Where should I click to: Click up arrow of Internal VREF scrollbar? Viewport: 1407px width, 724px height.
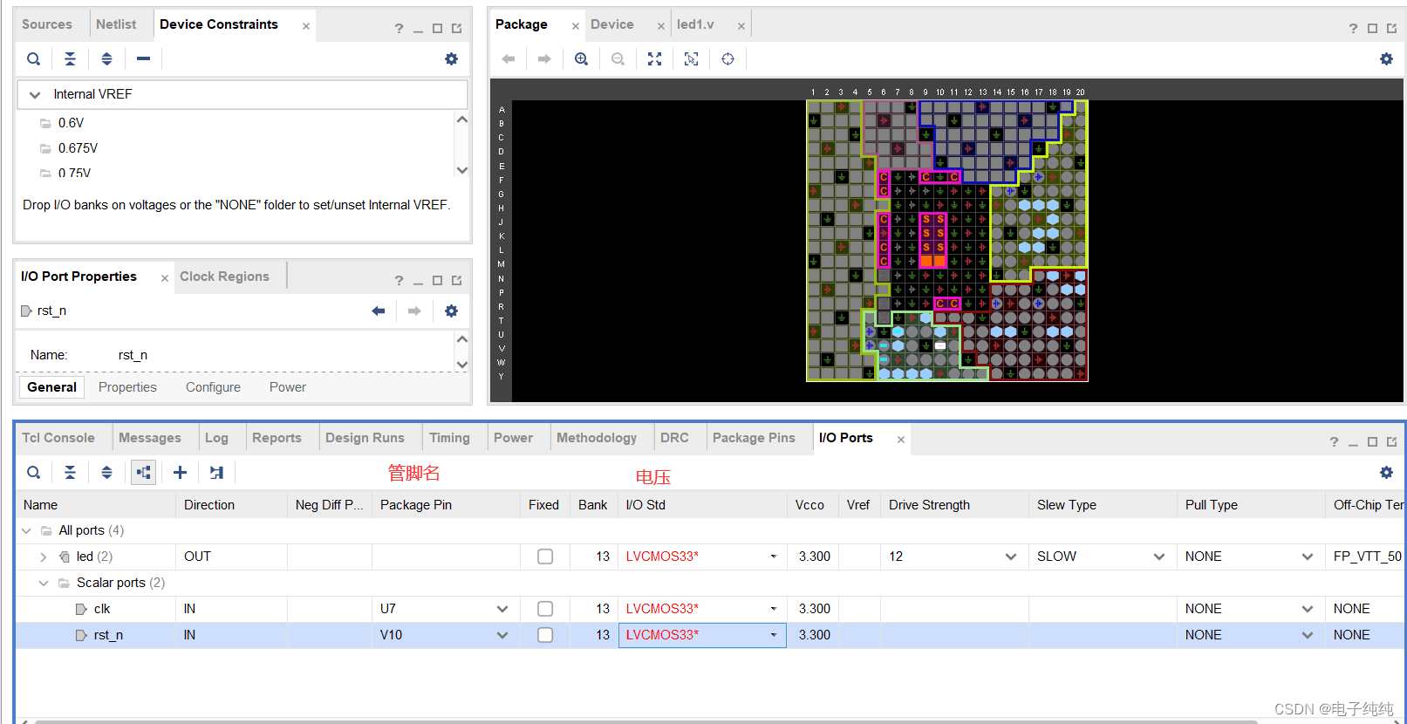pyautogui.click(x=462, y=120)
